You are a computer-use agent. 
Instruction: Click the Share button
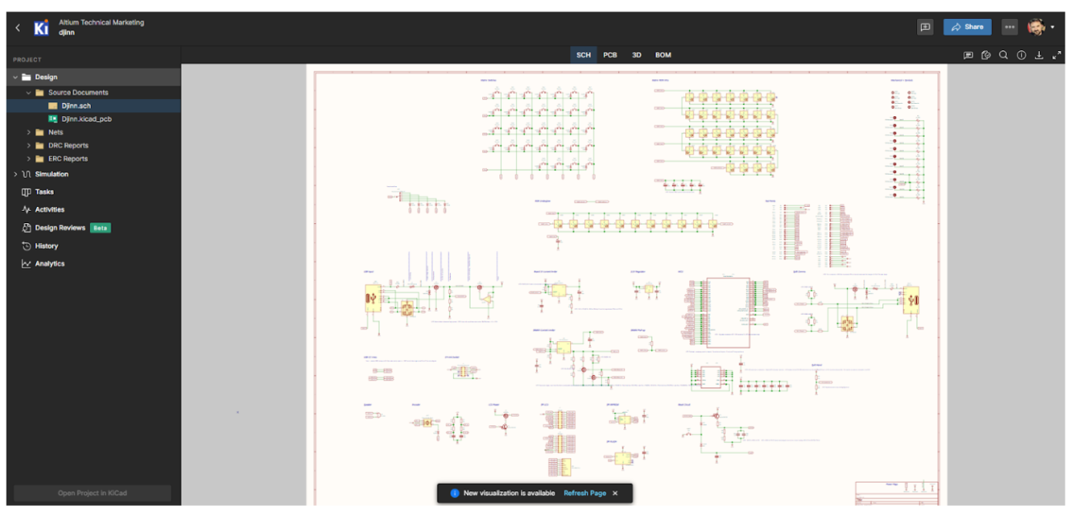(x=967, y=26)
